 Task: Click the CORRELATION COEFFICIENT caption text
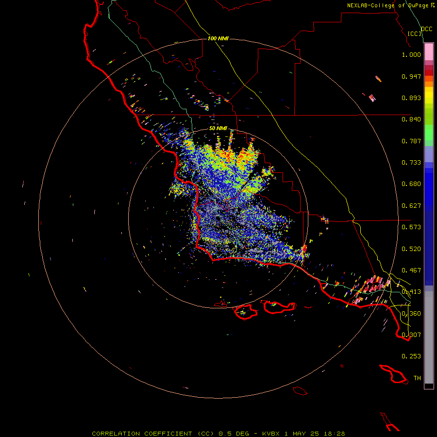pyautogui.click(x=142, y=434)
